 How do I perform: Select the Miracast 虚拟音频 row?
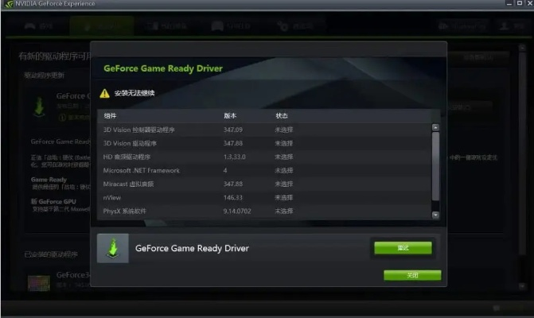263,184
